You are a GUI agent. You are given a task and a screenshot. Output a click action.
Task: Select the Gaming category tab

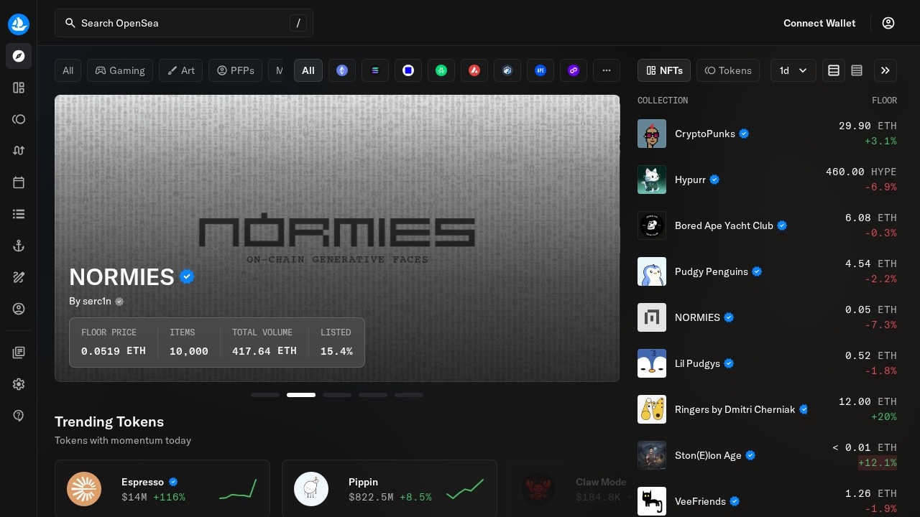point(120,70)
